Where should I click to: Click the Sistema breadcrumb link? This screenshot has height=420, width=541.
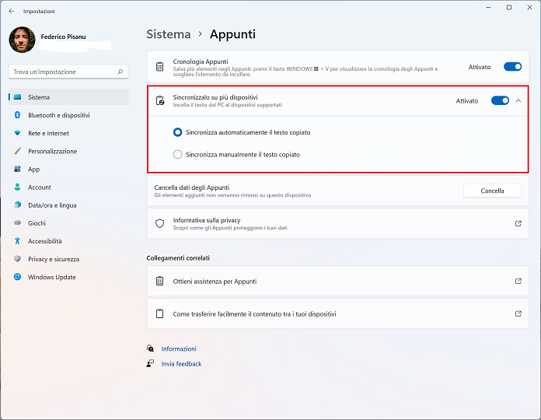pyautogui.click(x=168, y=34)
